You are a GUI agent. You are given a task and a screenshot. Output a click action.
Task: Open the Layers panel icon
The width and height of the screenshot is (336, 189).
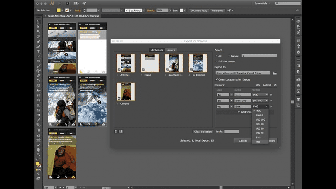pyautogui.click(x=299, y=99)
